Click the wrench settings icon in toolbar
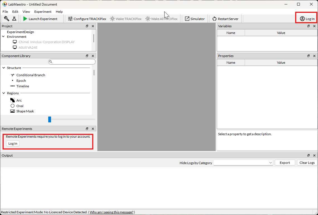The width and height of the screenshot is (318, 215). pos(7,19)
